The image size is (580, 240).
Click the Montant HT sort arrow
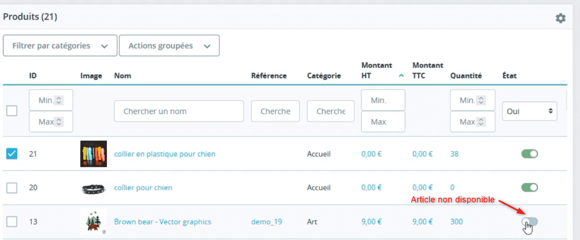[401, 76]
